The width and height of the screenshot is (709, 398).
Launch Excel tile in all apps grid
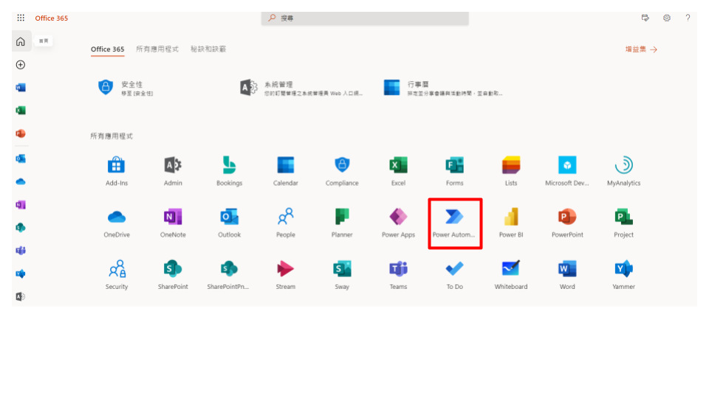pyautogui.click(x=398, y=172)
